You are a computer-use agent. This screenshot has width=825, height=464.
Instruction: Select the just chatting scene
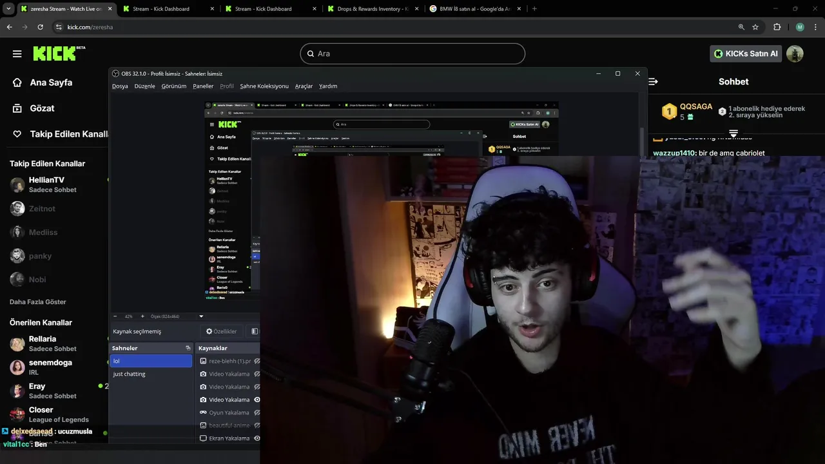(x=151, y=374)
